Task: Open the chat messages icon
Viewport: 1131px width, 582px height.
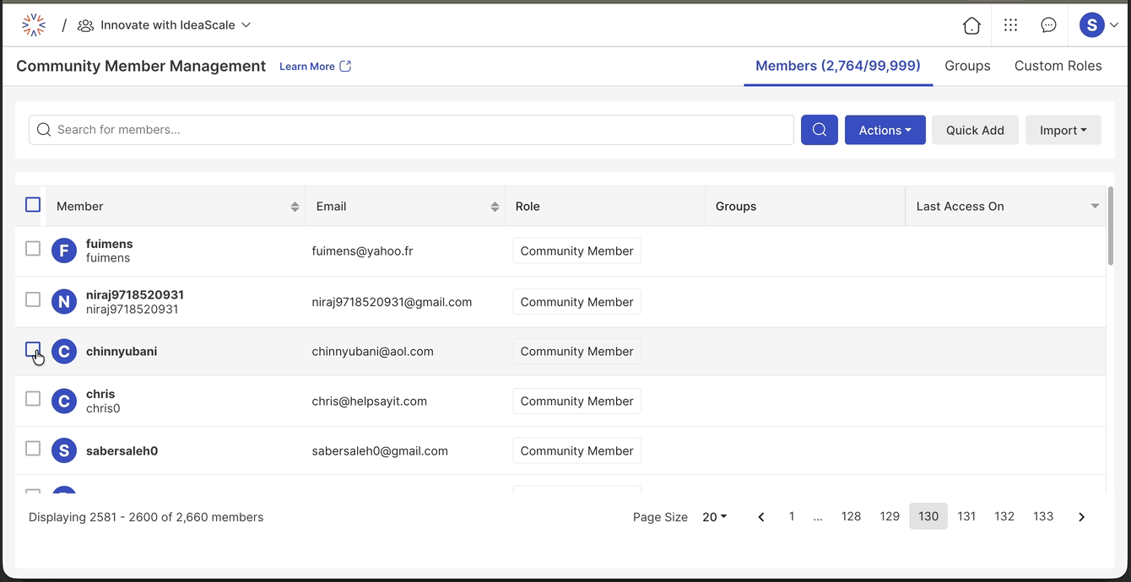Action: [x=1048, y=25]
